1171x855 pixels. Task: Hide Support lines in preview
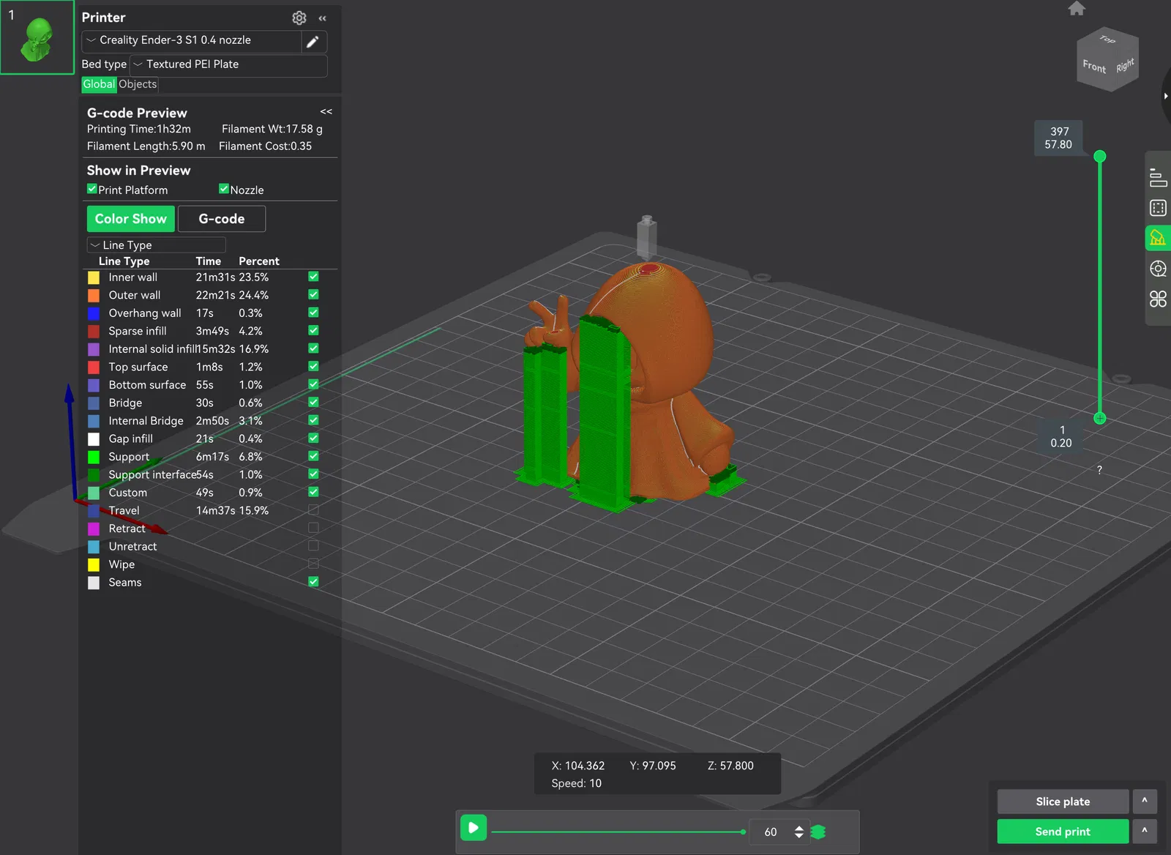click(x=313, y=456)
